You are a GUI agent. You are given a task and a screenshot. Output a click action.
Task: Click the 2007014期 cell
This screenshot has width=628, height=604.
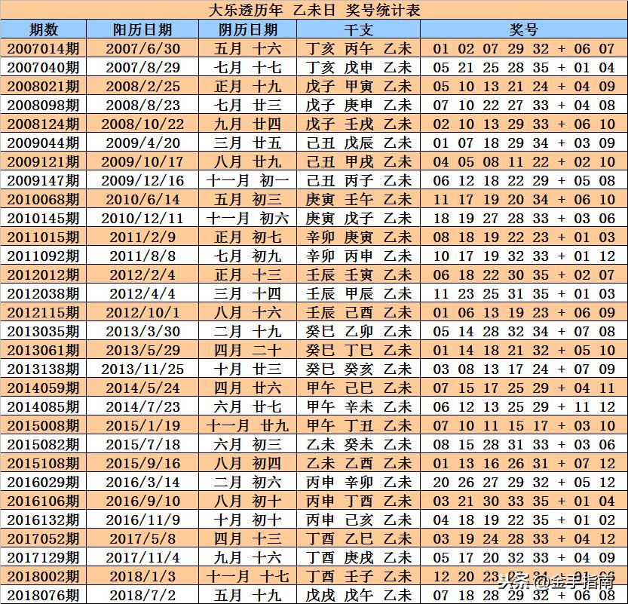[x=43, y=48]
